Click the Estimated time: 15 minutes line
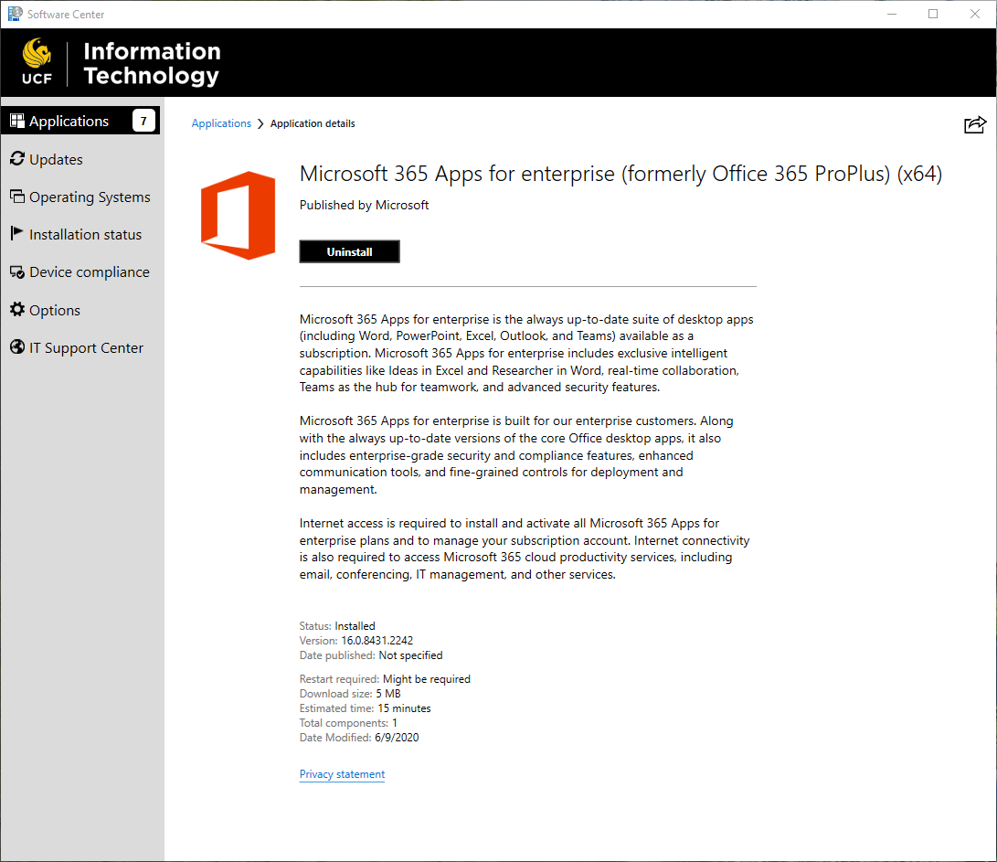This screenshot has width=997, height=862. tap(365, 708)
